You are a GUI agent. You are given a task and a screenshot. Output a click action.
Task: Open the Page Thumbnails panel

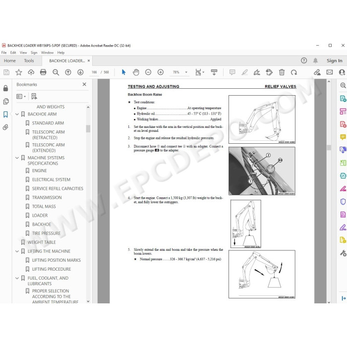[6, 101]
